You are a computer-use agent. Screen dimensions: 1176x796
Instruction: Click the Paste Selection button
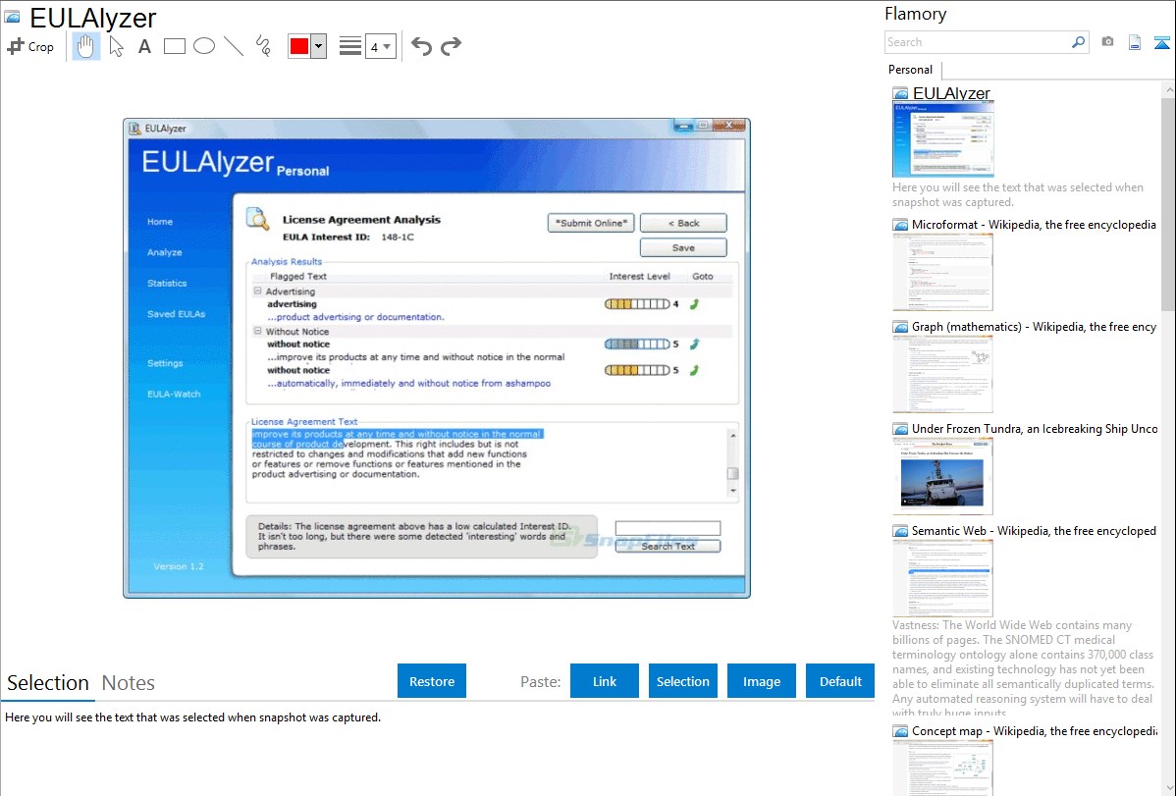tap(683, 681)
